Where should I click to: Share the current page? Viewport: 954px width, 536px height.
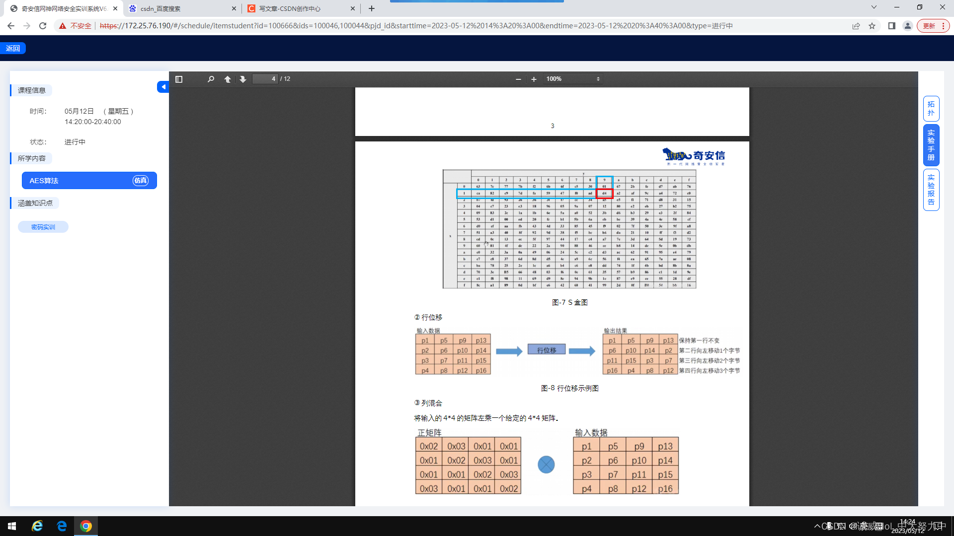click(x=856, y=26)
